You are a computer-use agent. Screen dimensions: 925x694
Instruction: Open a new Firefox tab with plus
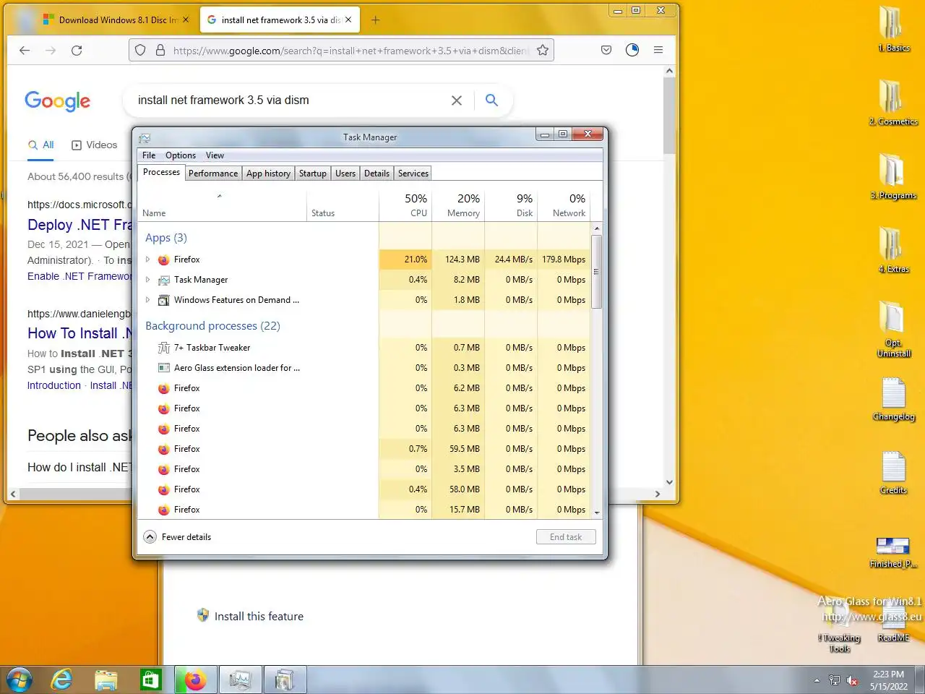click(x=375, y=20)
